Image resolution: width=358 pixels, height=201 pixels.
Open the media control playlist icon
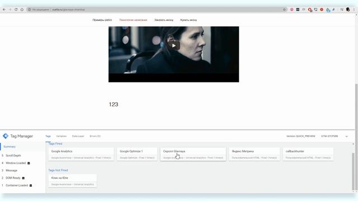[342, 9]
